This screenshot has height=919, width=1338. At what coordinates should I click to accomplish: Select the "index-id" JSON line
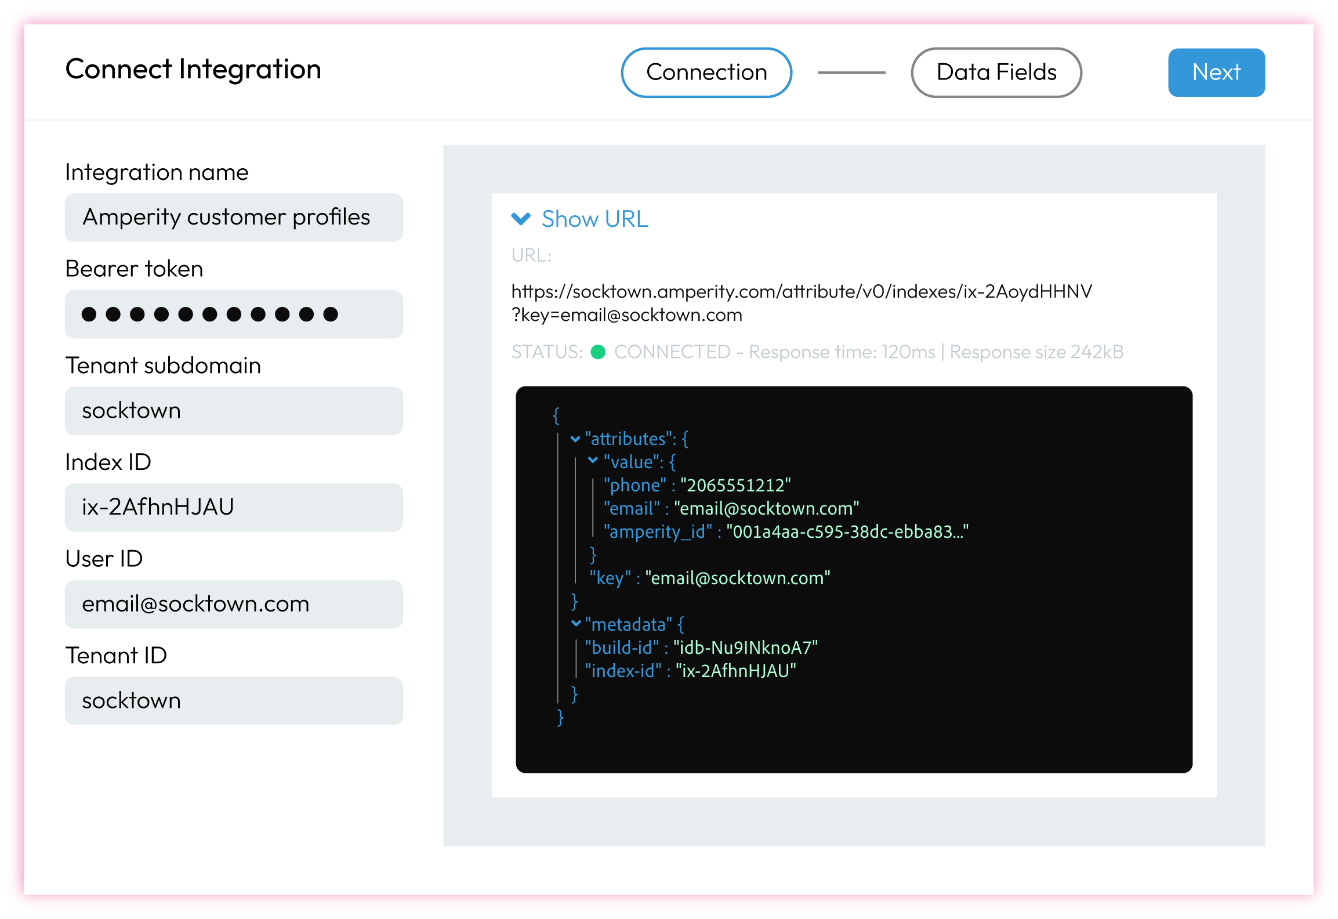(690, 671)
